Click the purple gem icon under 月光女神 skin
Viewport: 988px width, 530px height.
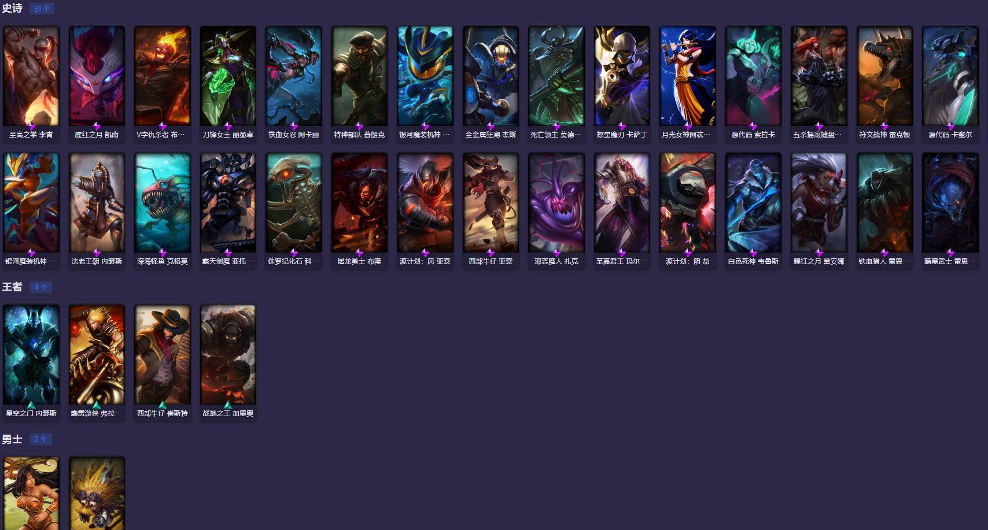[688, 125]
